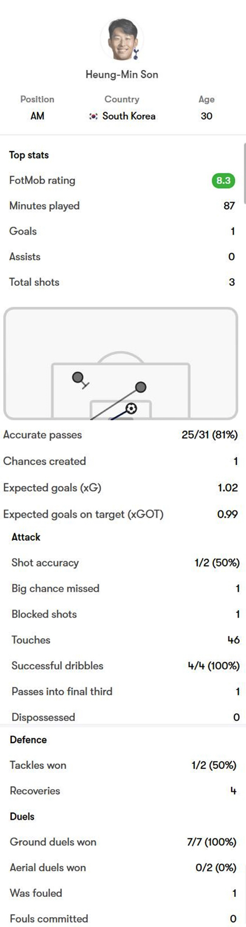Open the Heung-Min Son player name link

(122, 74)
